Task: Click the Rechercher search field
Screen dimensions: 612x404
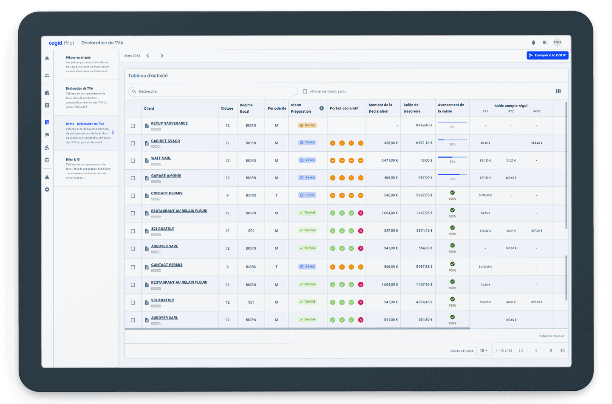Action: pyautogui.click(x=212, y=91)
